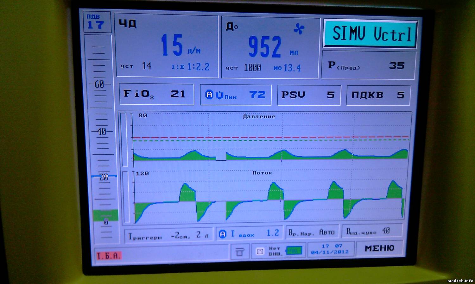
Task: Select the FiO2 21 setting
Action: click(x=156, y=94)
